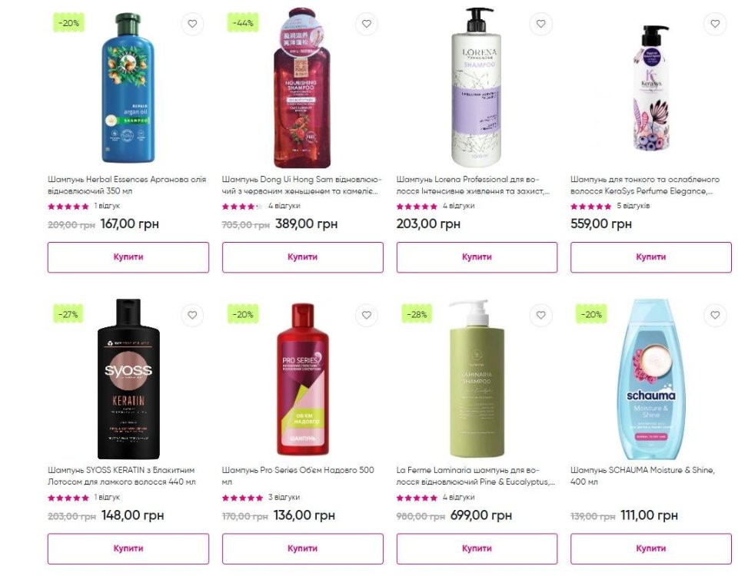Add Schauma Moisture & Shine to wishlist
This screenshot has width=738, height=576.
click(715, 315)
